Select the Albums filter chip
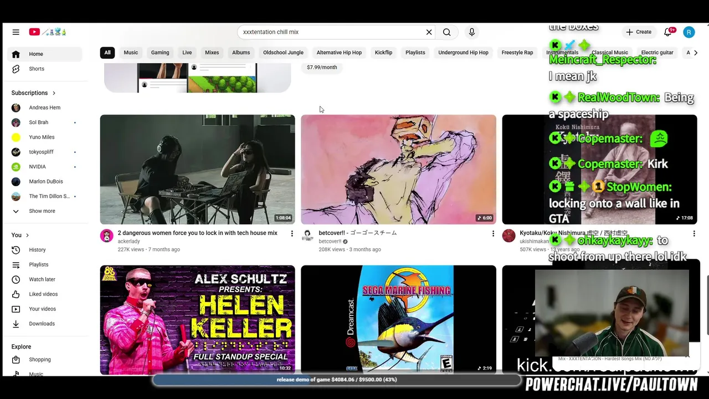The width and height of the screenshot is (709, 399). tap(241, 53)
